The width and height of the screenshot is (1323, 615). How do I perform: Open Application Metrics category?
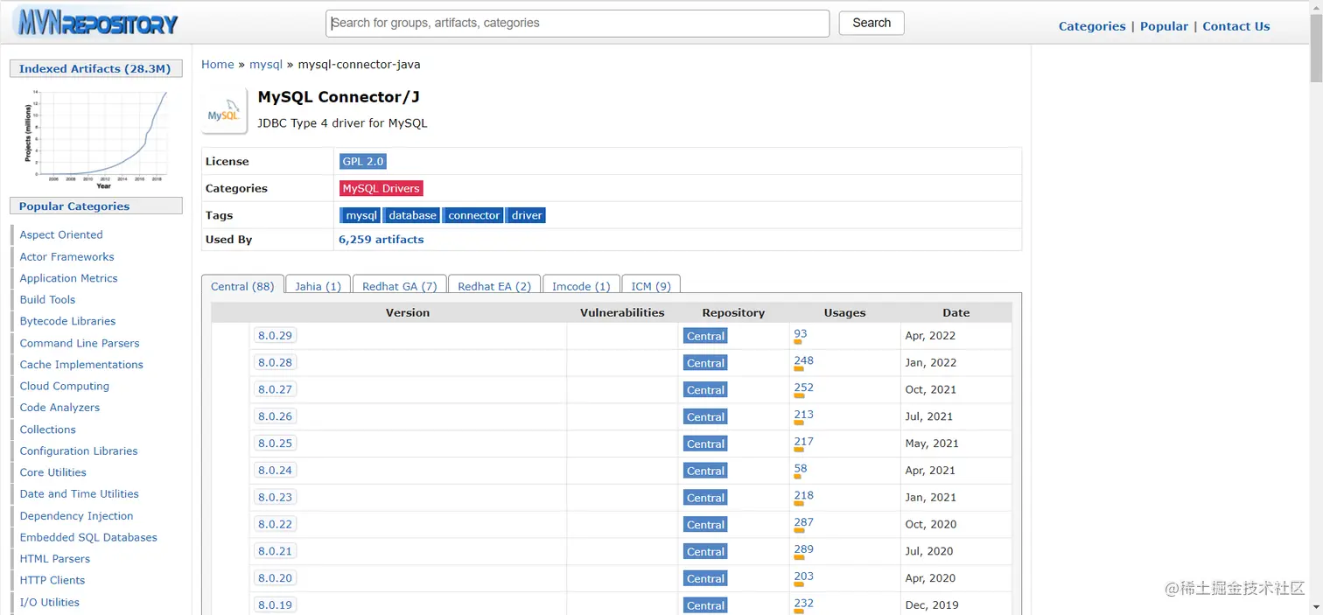pyautogui.click(x=69, y=278)
